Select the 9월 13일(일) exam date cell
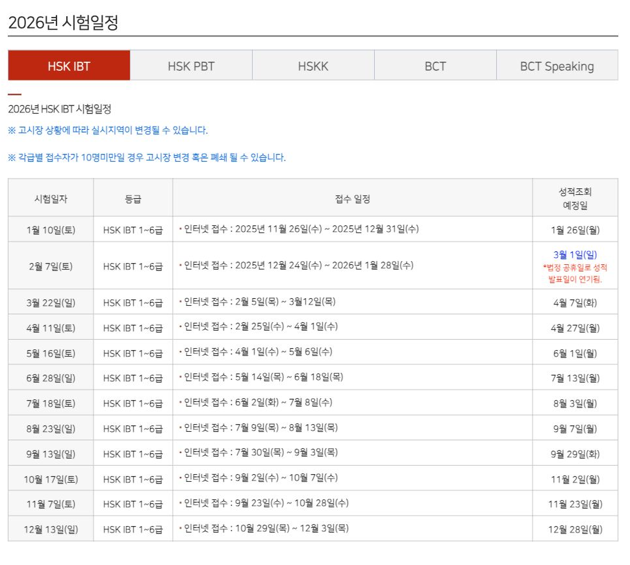The image size is (630, 565). tap(51, 454)
